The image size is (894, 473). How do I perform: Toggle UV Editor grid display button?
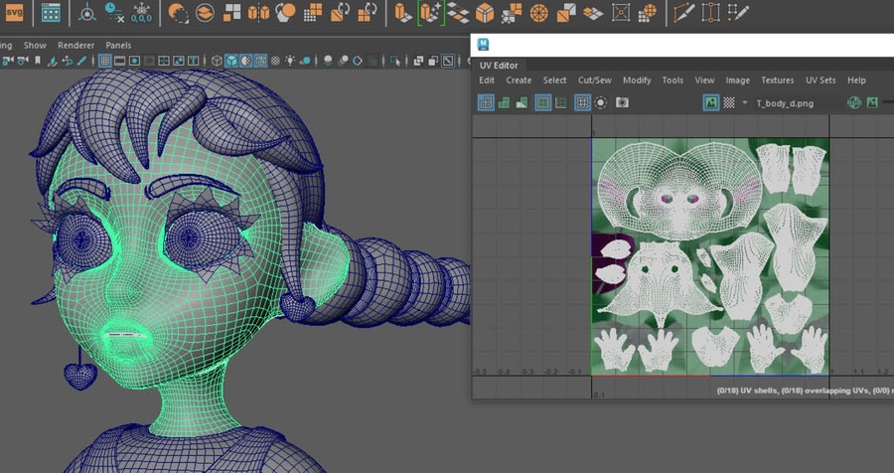pyautogui.click(x=583, y=102)
